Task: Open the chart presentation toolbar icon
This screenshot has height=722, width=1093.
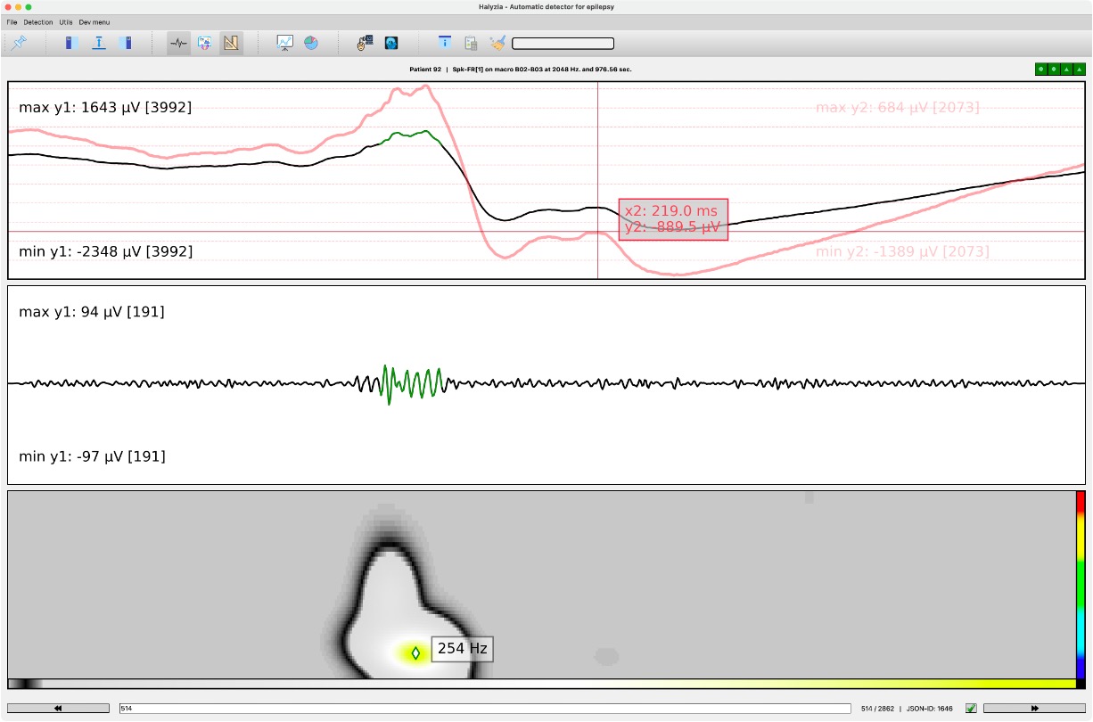Action: [x=285, y=42]
